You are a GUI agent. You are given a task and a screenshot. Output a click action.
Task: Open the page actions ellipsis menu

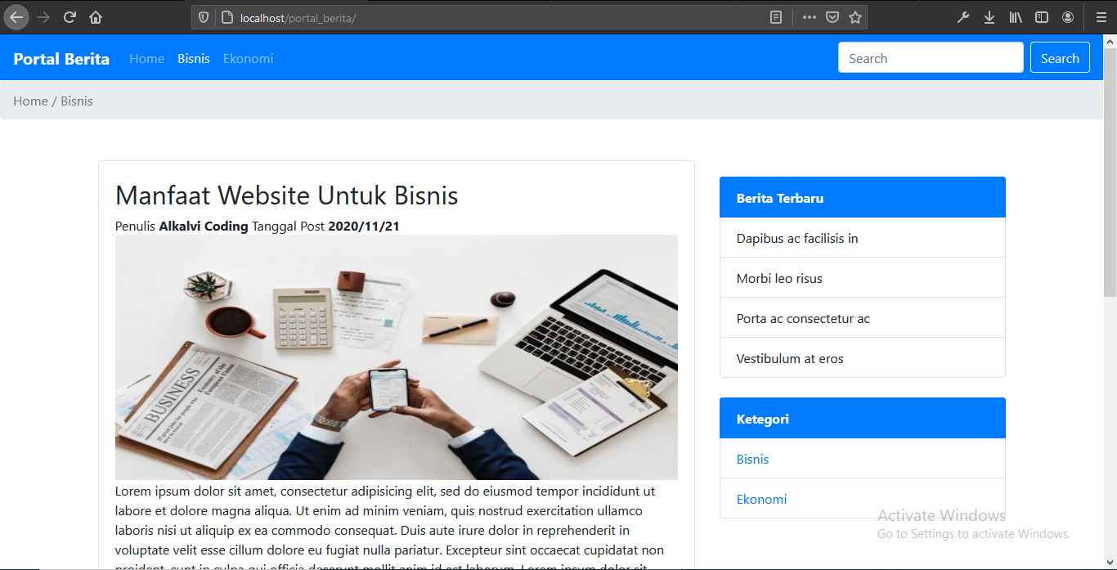click(x=809, y=16)
